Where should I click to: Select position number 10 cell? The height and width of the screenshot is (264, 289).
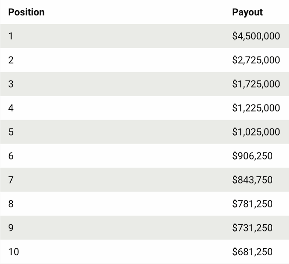[13, 252]
